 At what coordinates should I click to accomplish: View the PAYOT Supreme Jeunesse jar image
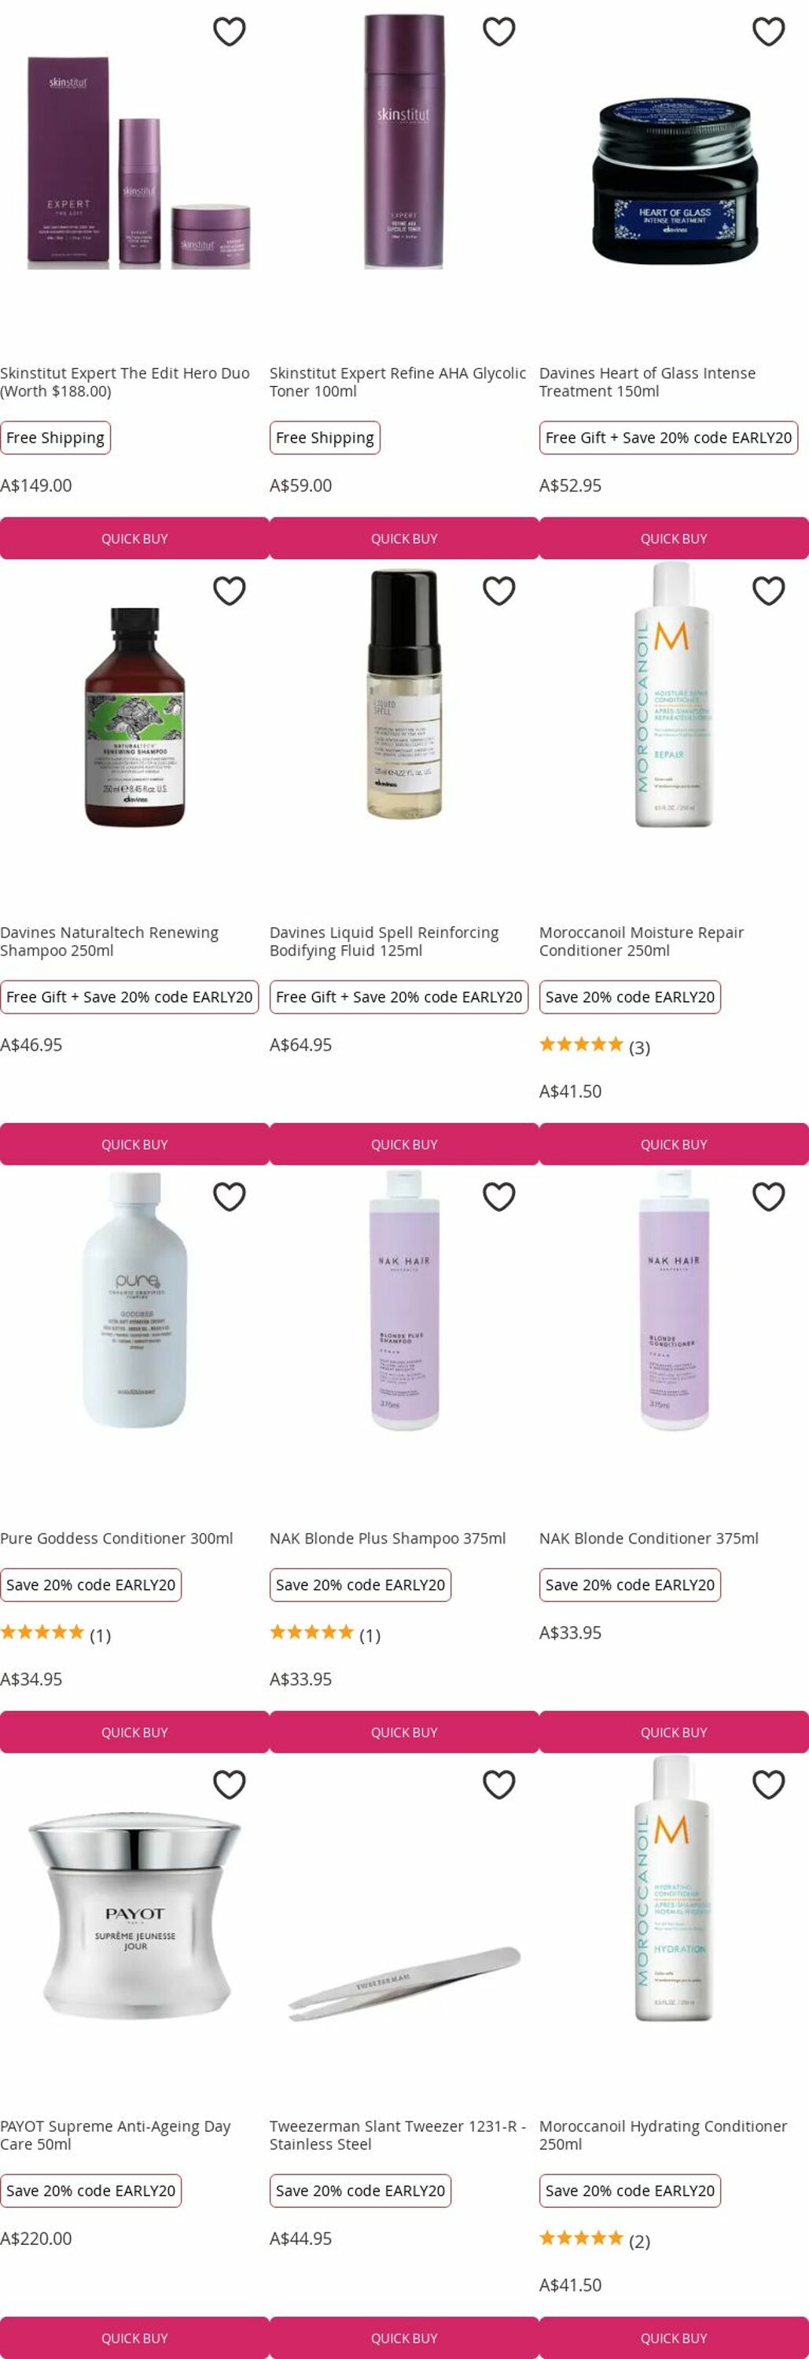pos(134,1914)
